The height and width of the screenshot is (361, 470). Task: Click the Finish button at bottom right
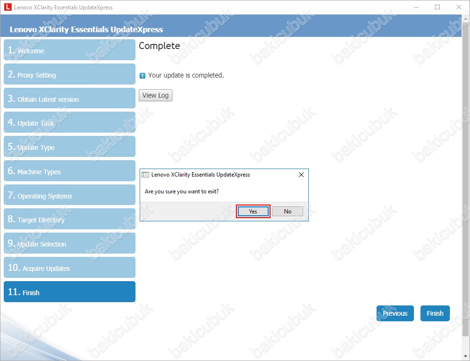tap(435, 313)
